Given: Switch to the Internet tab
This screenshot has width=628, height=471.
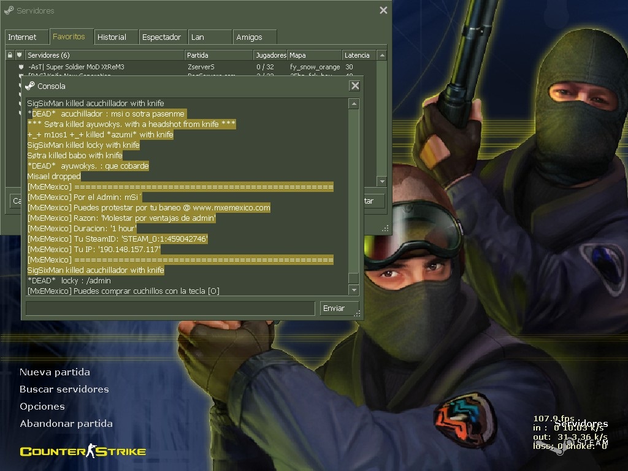Looking at the screenshot, I should tap(26, 37).
